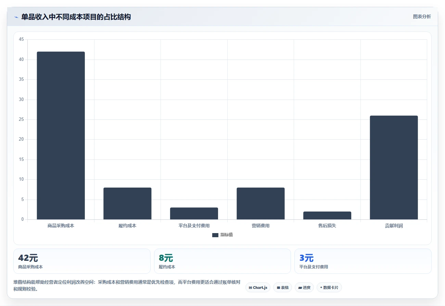Viewport: 445px width, 306px height.
Task: Click the chart title 单品收入中不同成本项目的占比结构
Action: (x=76, y=17)
